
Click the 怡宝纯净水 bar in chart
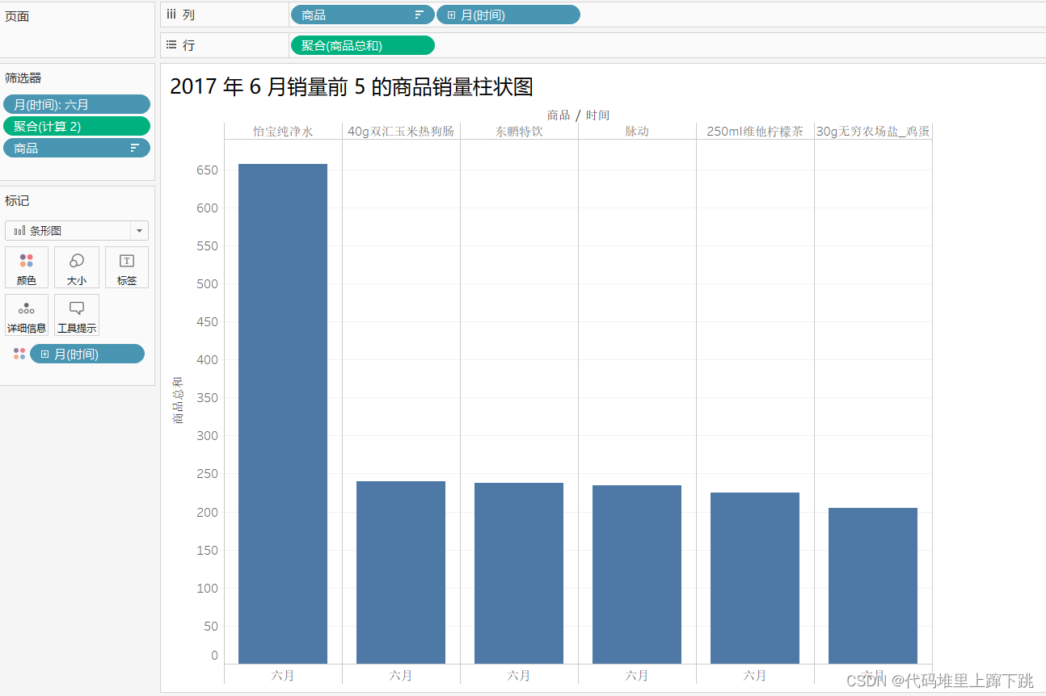coord(283,413)
